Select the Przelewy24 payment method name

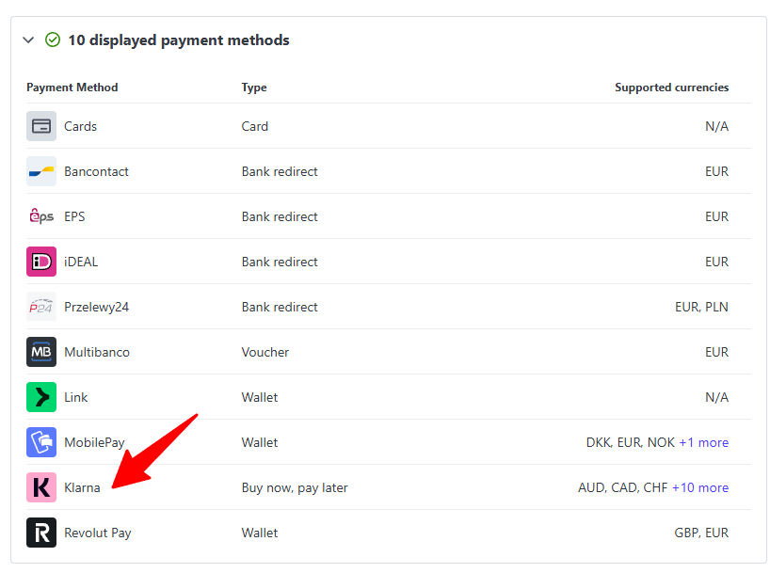[97, 308]
